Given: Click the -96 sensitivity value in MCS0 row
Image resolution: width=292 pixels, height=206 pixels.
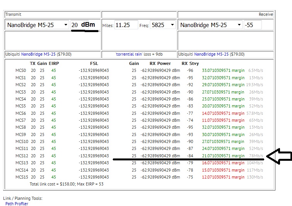Looking at the screenshot, I should [190, 70].
